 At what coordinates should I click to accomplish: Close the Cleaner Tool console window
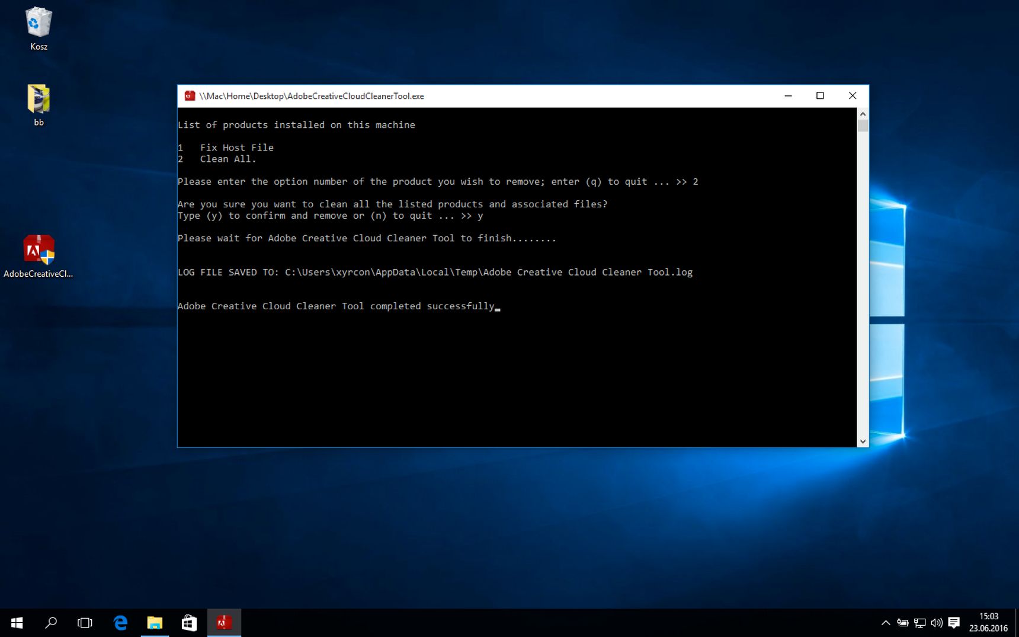(853, 96)
